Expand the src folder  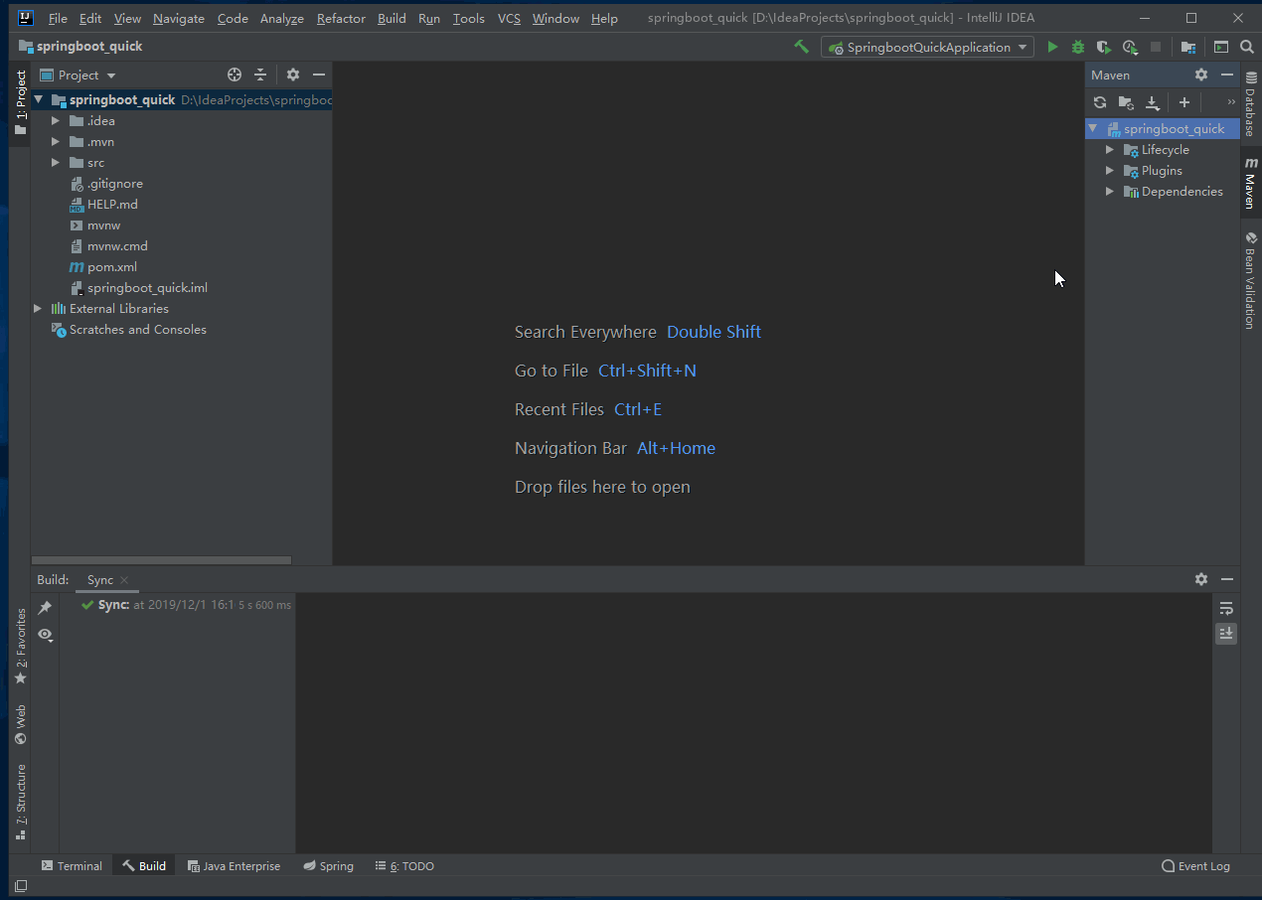[56, 163]
